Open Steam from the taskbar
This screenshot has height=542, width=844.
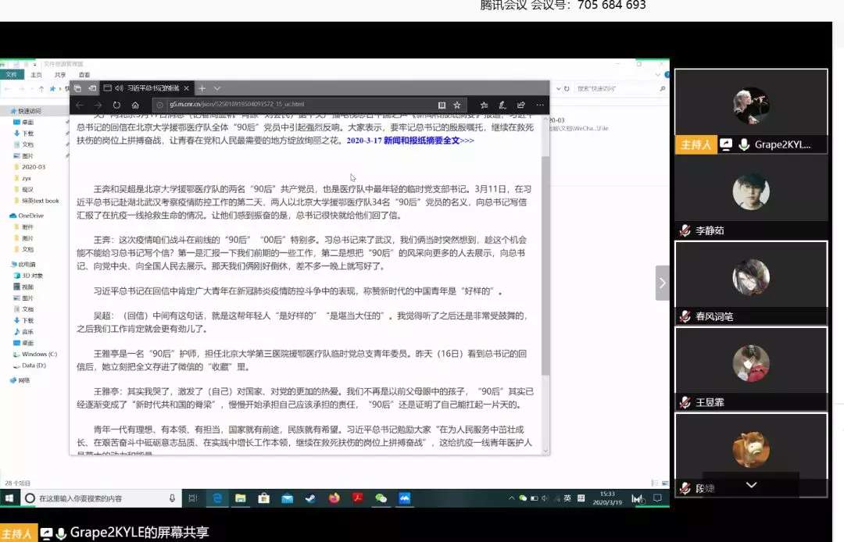[x=310, y=498]
